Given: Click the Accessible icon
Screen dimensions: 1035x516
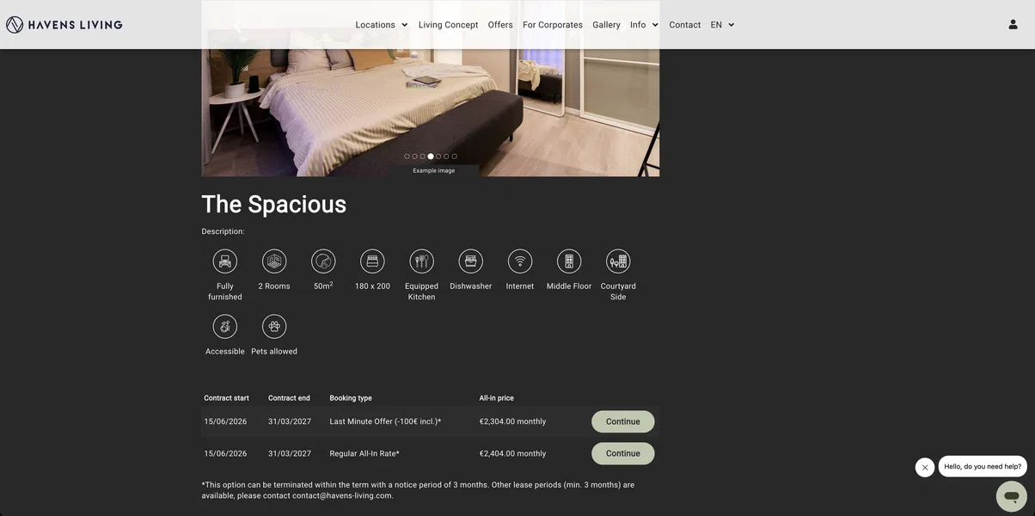Looking at the screenshot, I should point(225,327).
